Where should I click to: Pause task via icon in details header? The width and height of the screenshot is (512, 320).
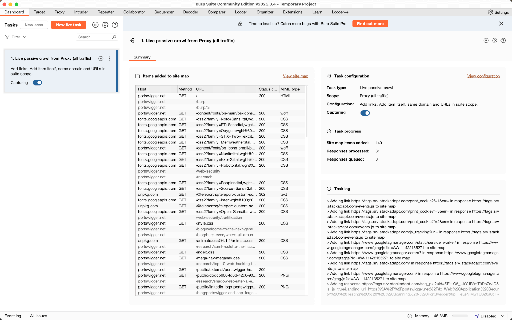(486, 41)
